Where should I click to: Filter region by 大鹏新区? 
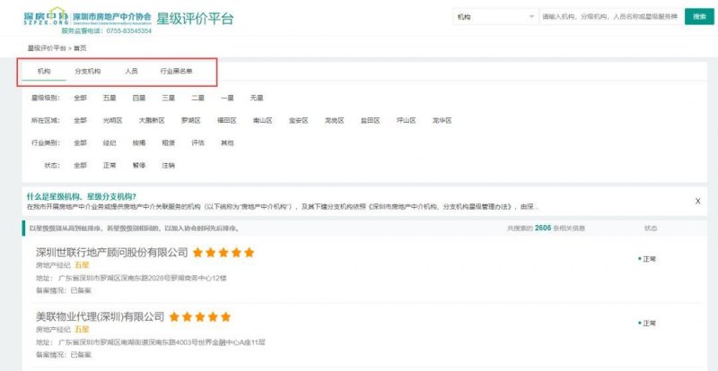(152, 121)
